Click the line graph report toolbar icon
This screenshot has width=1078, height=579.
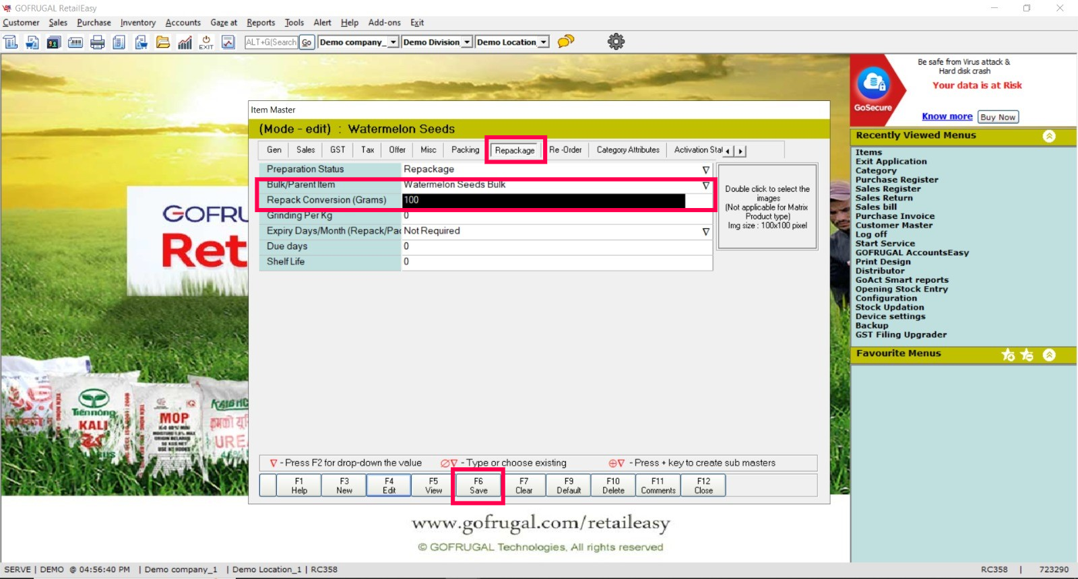tap(228, 42)
